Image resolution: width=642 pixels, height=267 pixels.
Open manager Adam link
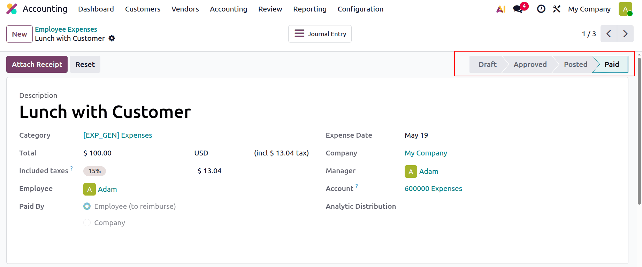point(429,171)
